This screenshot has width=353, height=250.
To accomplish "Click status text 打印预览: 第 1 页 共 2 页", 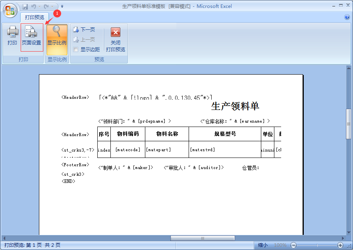I will click(x=32, y=245).
